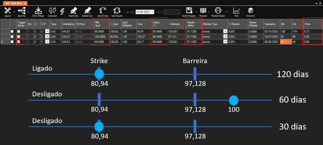Click the Send Empty button
Image resolution: width=323 pixels, height=145 pixels.
[102, 11]
